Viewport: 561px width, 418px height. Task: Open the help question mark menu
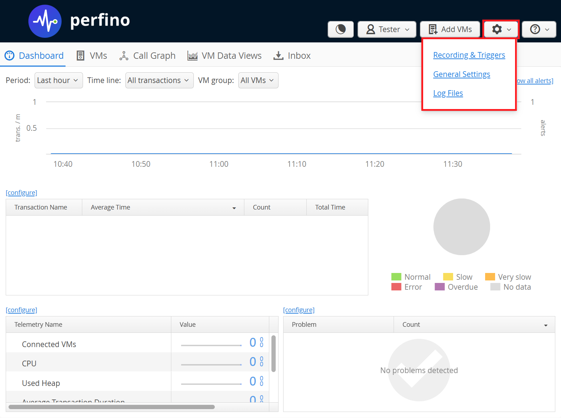539,29
